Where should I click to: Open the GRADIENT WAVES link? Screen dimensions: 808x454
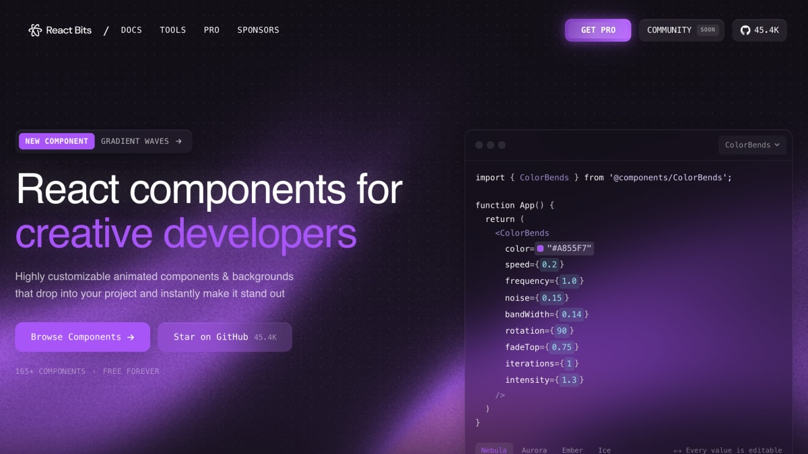pyautogui.click(x=141, y=141)
